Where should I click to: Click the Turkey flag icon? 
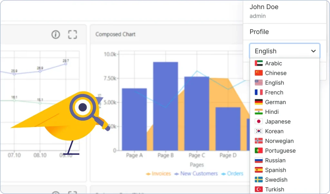pos(259,189)
